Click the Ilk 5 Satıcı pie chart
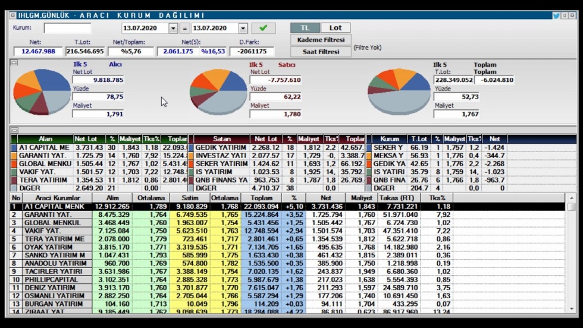This screenshot has height=328, width=583. click(218, 92)
